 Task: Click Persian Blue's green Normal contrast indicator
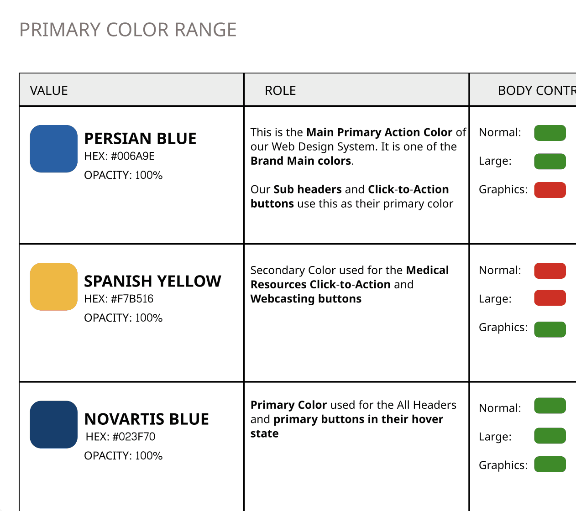(x=550, y=133)
